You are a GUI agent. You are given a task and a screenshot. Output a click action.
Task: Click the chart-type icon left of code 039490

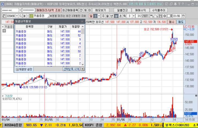tap(4, 16)
